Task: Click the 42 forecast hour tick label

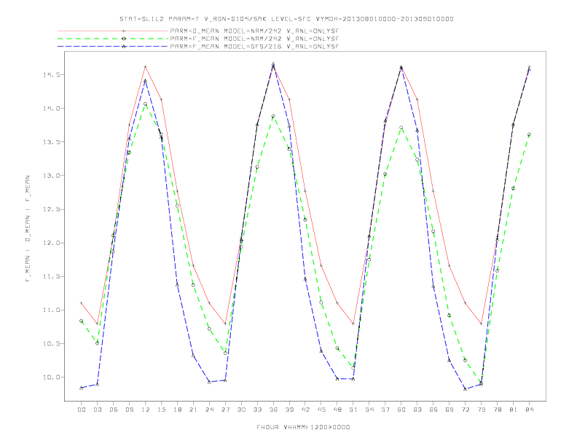Action: coord(305,410)
